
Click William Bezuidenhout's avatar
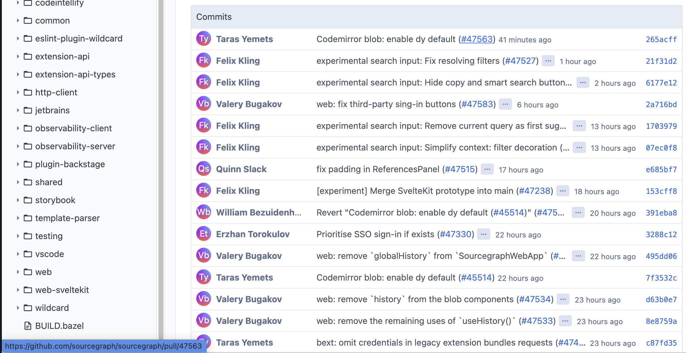203,212
